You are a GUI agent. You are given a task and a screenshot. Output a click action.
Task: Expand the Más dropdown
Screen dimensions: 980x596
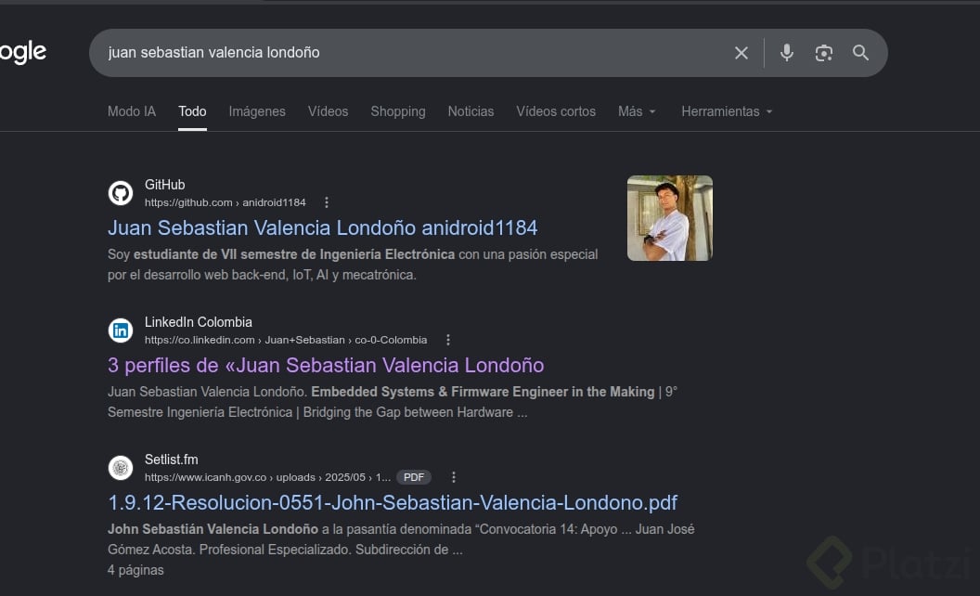(x=637, y=111)
